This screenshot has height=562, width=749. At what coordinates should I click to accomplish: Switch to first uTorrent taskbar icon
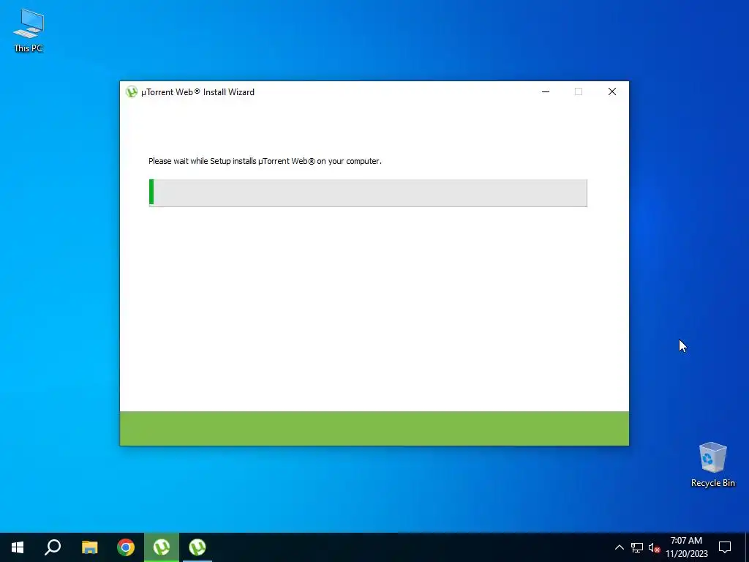click(162, 547)
